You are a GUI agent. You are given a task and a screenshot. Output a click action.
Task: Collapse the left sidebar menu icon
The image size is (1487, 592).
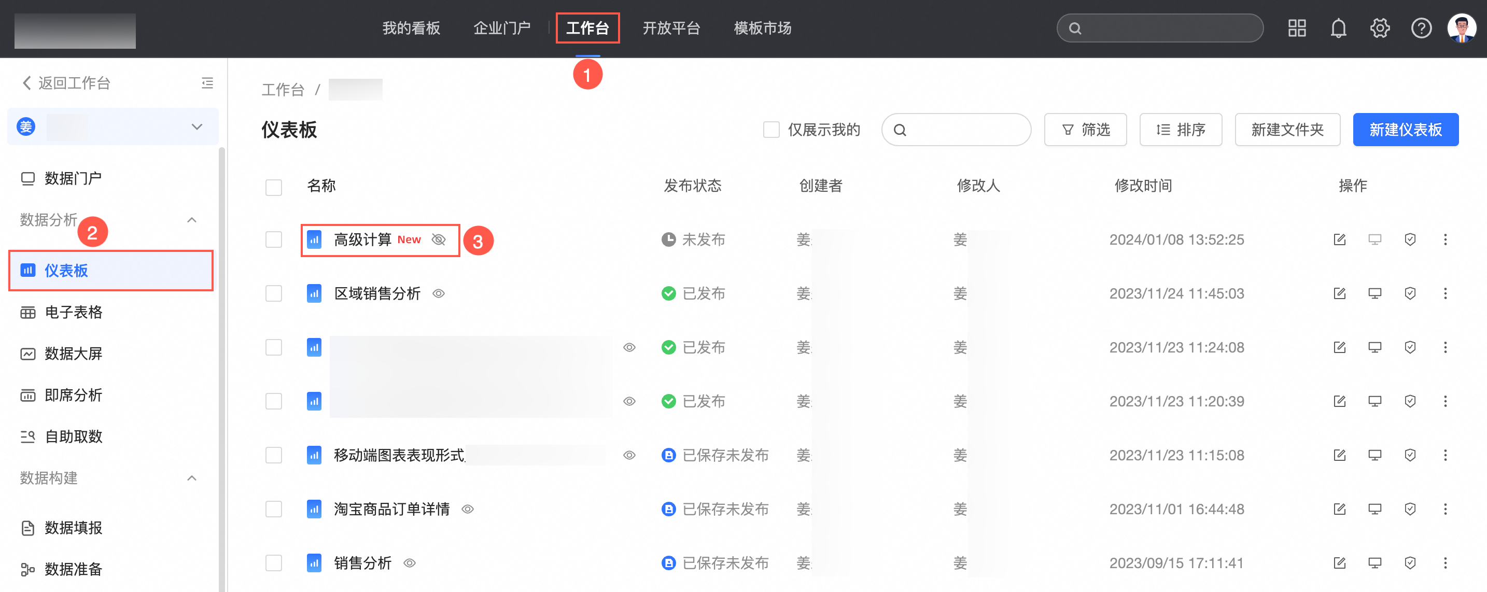tap(207, 83)
